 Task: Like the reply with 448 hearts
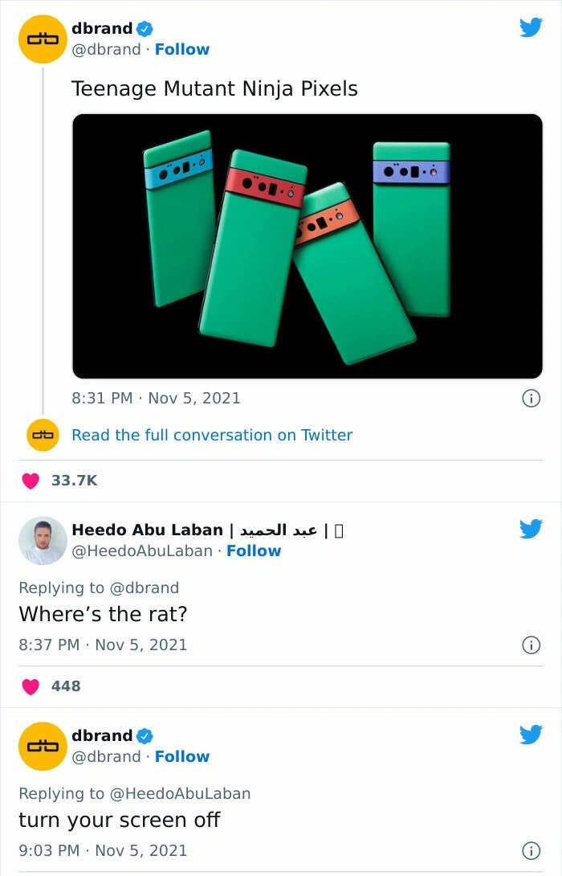point(31,686)
